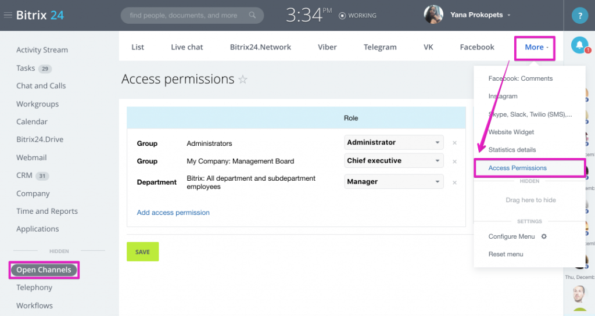The height and width of the screenshot is (316, 595).
Task: Toggle the WORKING status indicator
Action: pos(357,16)
